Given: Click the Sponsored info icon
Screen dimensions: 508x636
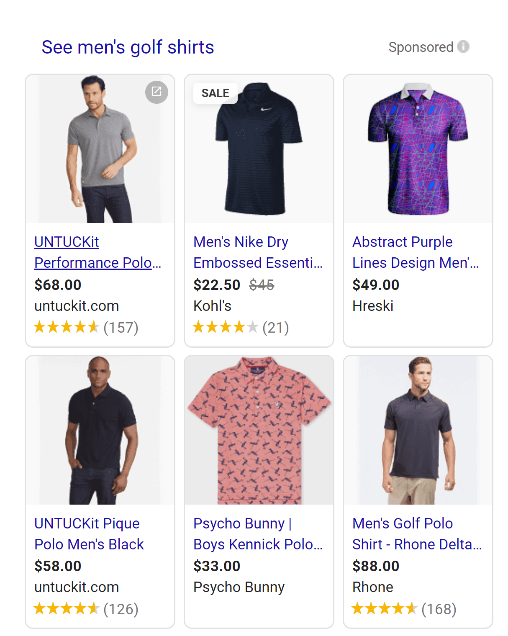Looking at the screenshot, I should (463, 46).
